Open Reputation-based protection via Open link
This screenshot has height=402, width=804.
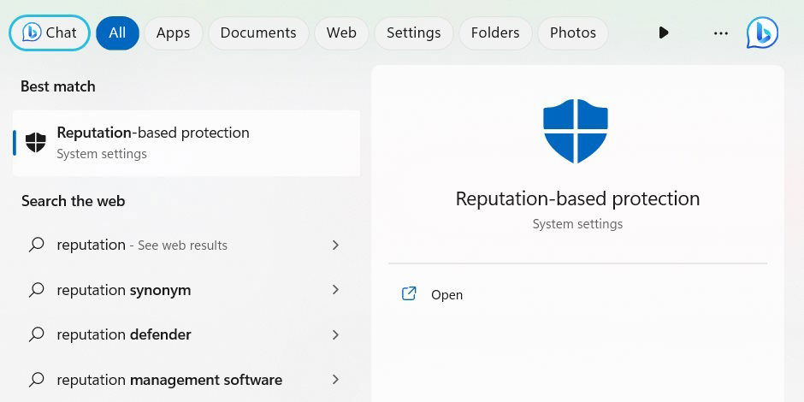point(446,295)
